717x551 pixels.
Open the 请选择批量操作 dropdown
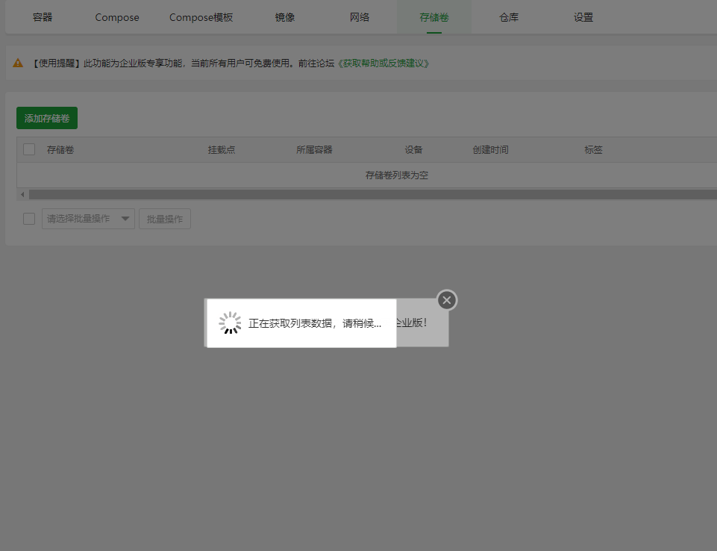tap(81, 219)
